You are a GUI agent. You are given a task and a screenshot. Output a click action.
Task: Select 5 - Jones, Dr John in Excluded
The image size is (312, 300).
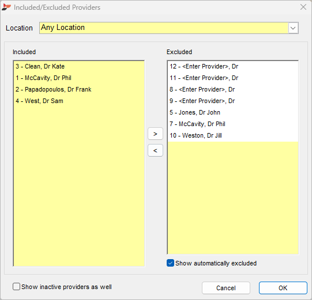pos(233,112)
